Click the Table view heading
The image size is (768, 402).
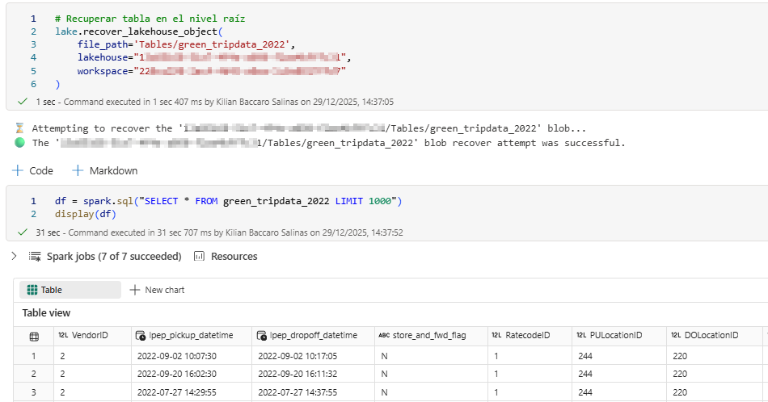46,313
